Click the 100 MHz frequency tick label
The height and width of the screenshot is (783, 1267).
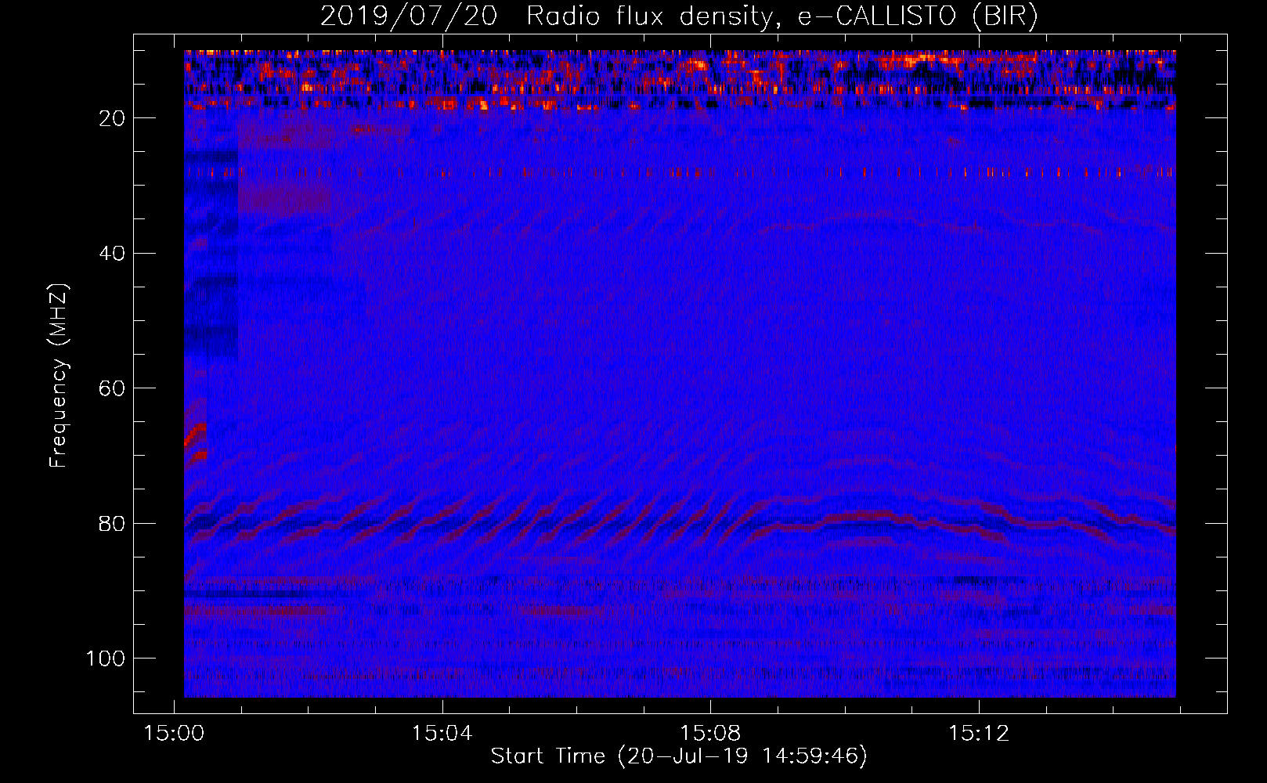(106, 659)
